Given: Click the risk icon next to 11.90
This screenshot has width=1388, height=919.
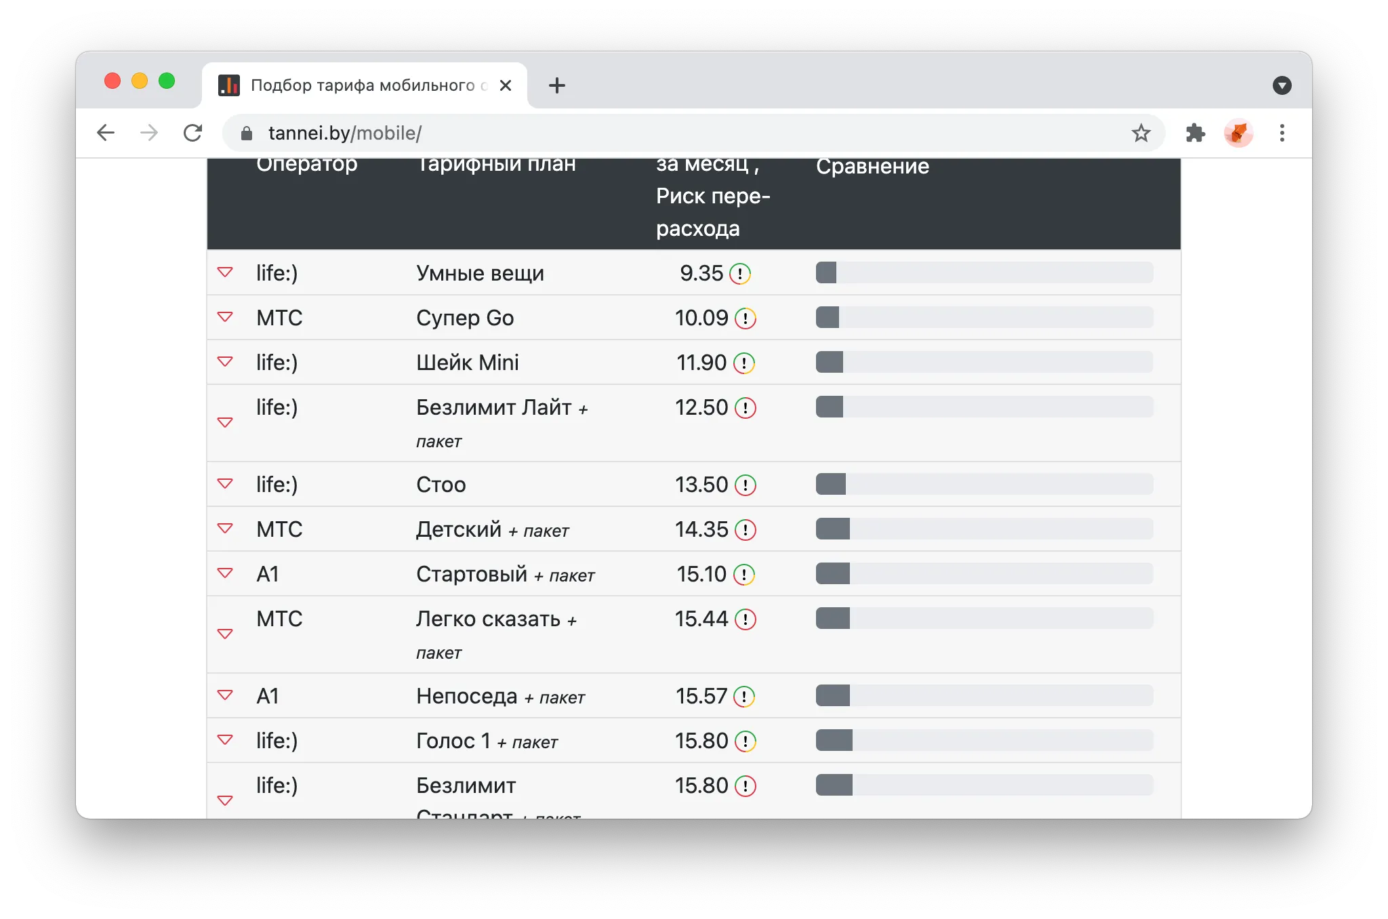Looking at the screenshot, I should (x=744, y=363).
